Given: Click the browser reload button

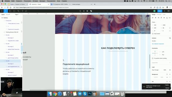Looking at the screenshot, I should coord(8,8).
